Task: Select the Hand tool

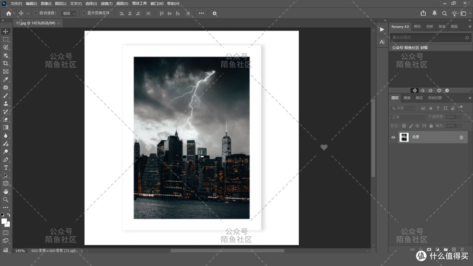Action: click(6, 192)
